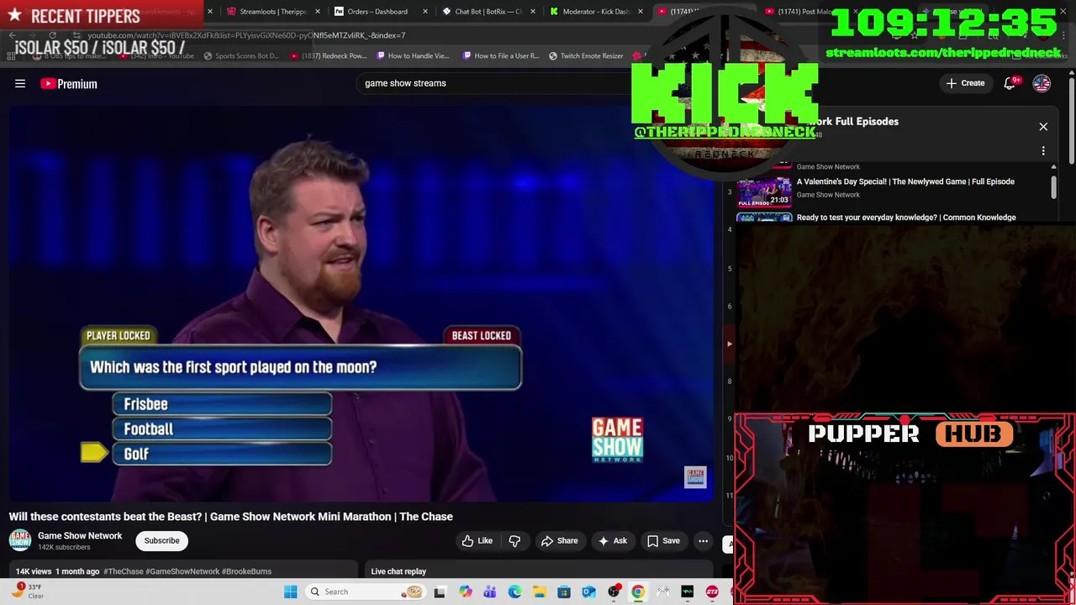Image resolution: width=1076 pixels, height=605 pixels.
Task: Open the Windows Start menu
Action: (x=290, y=592)
